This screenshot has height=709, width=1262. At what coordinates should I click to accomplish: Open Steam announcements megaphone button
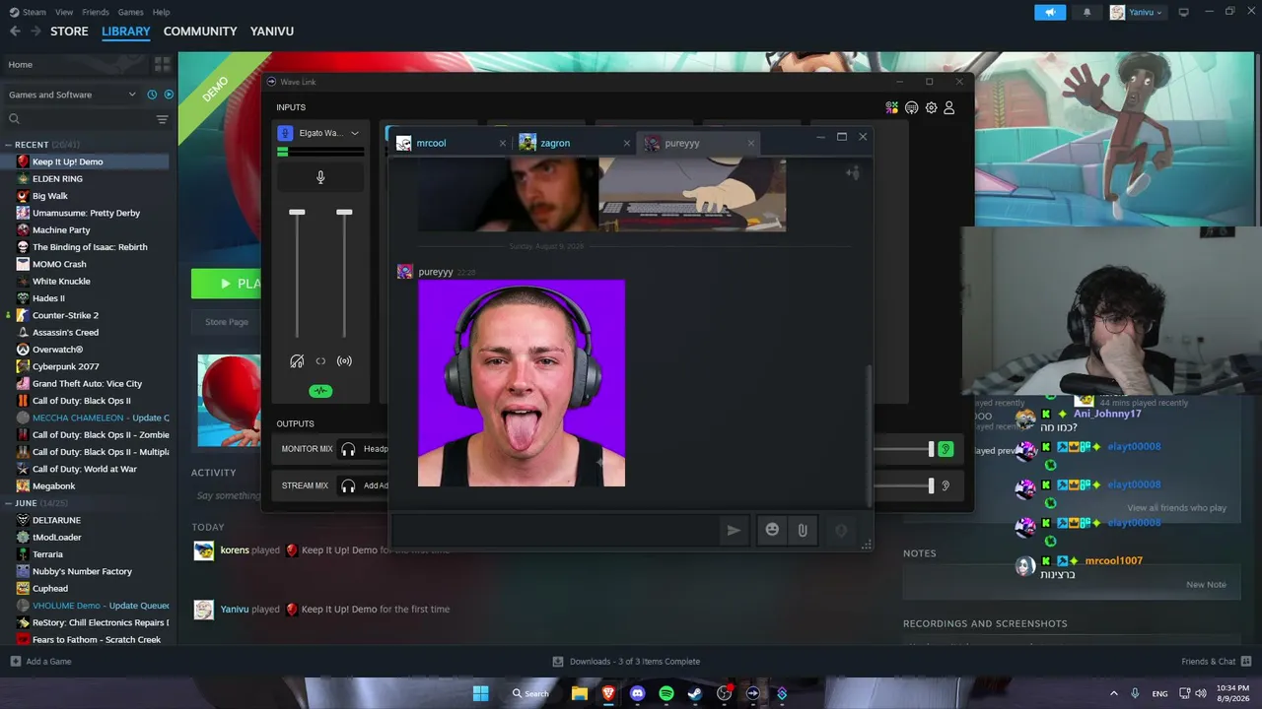coord(1050,12)
